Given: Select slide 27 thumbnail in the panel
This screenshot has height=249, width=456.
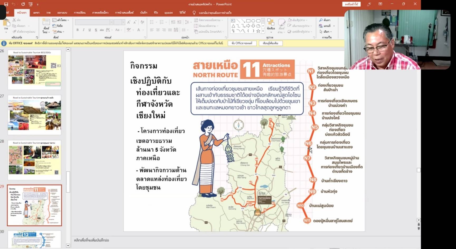Looking at the screenshot, I should 35,115.
